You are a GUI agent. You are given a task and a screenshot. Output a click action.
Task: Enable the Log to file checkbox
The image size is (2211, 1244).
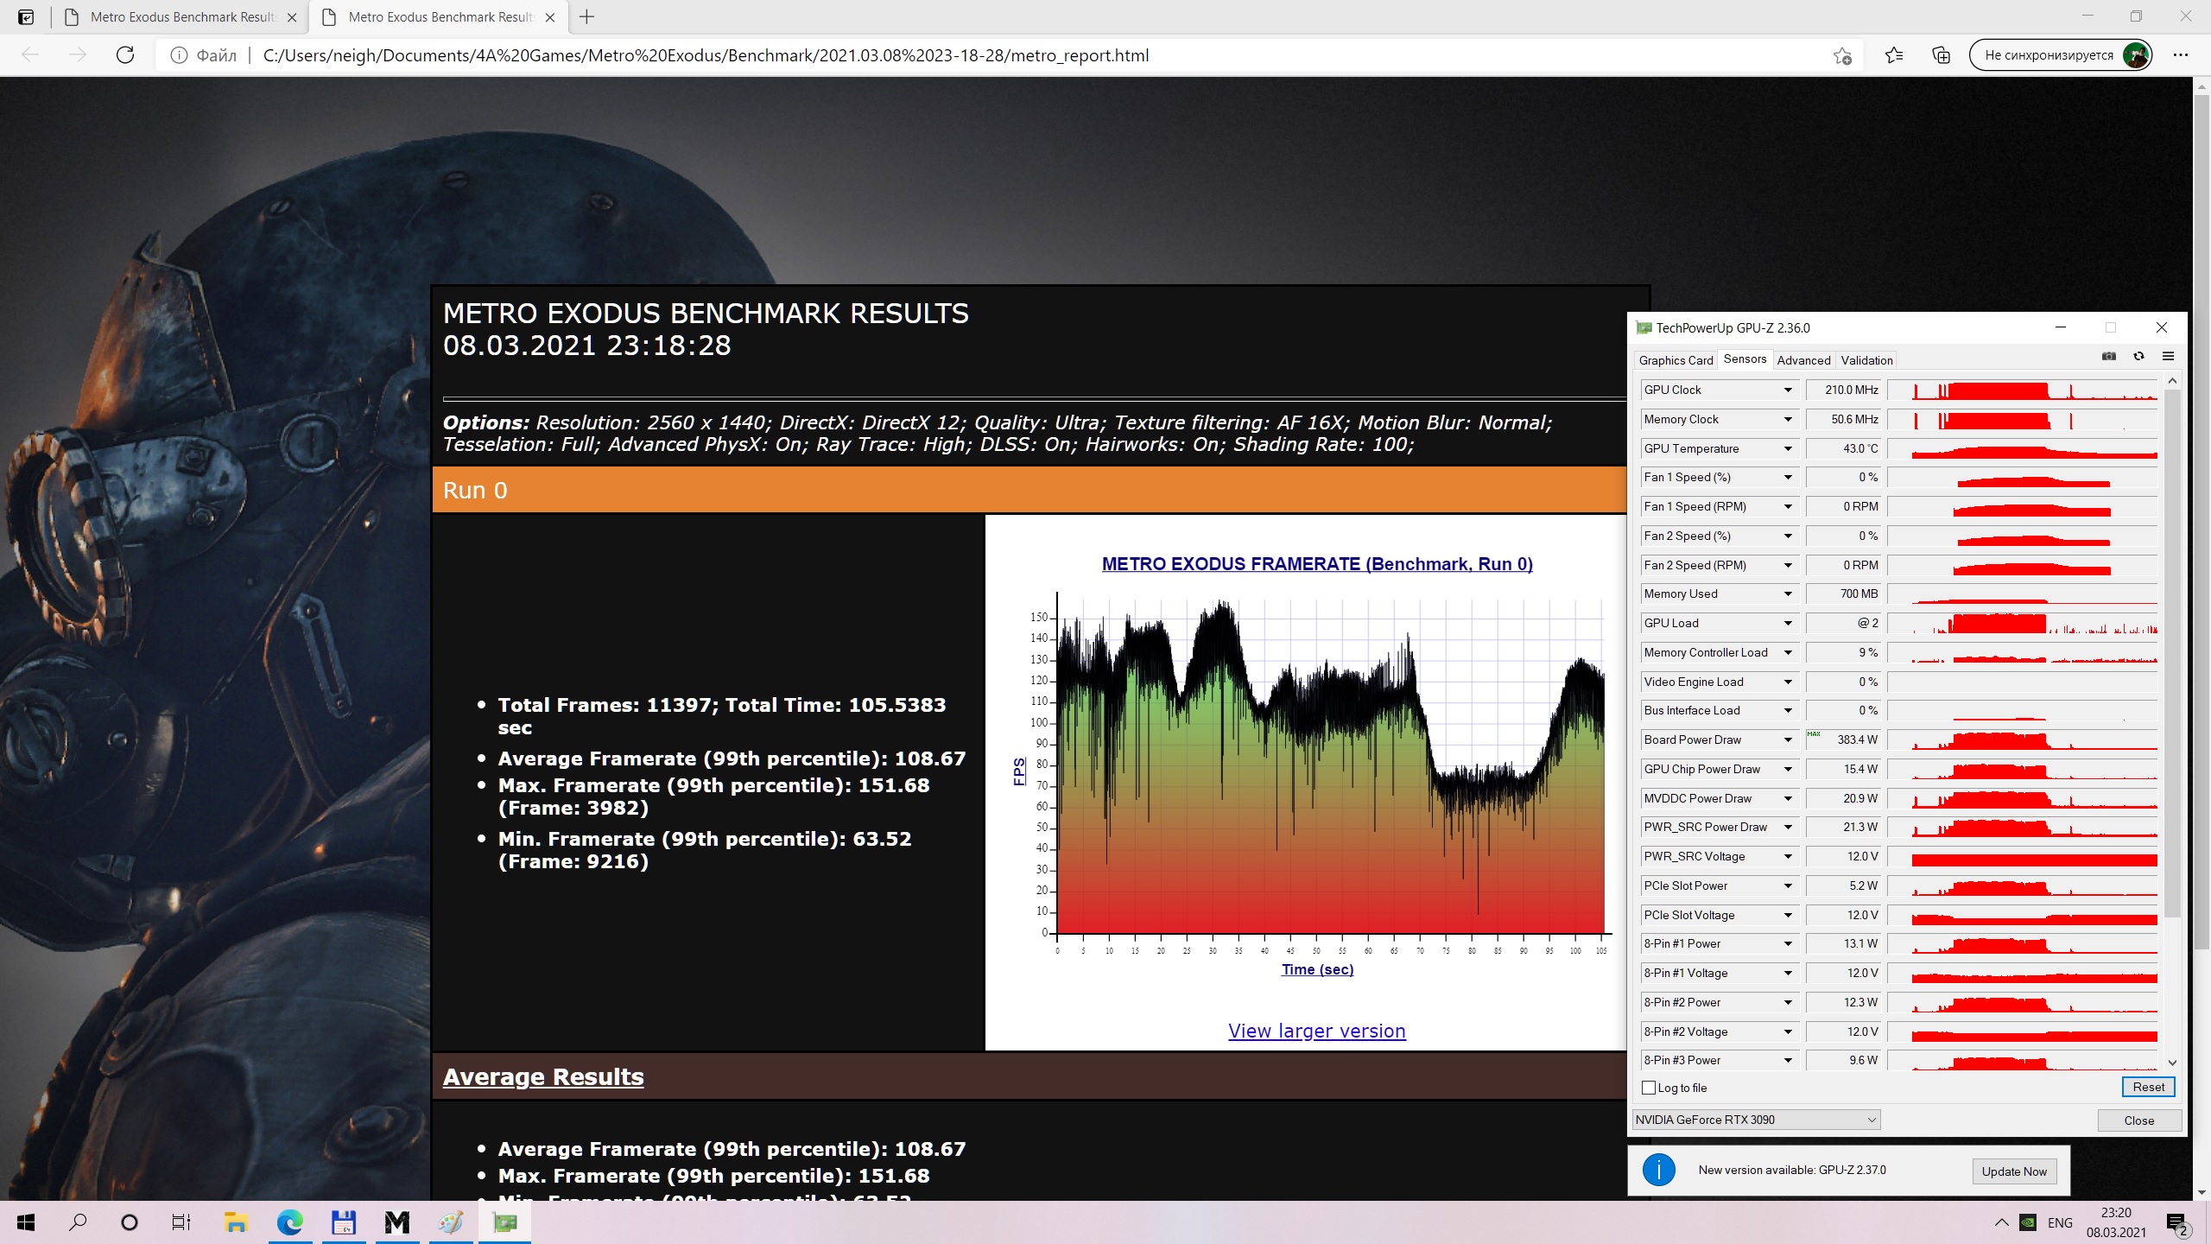[x=1649, y=1088]
